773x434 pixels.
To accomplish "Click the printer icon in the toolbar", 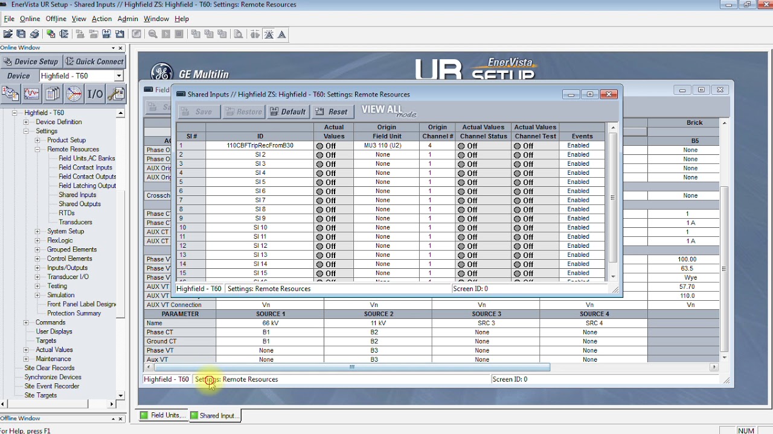I will [x=34, y=34].
